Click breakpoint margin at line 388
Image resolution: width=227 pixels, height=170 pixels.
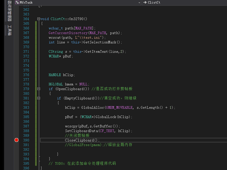coord(16,131)
